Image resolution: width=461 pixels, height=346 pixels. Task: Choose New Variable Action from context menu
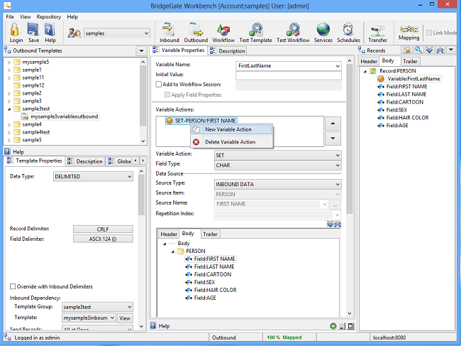(232, 129)
